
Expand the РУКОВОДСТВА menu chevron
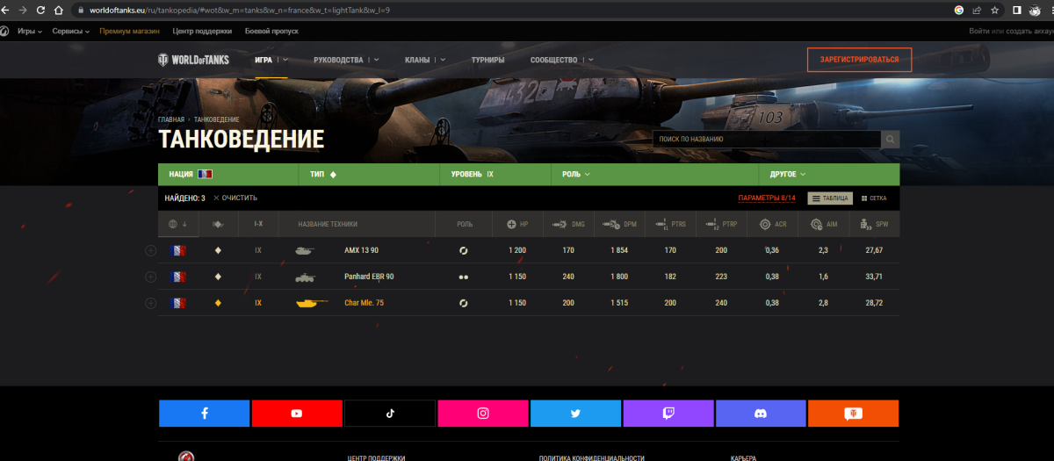(x=376, y=60)
